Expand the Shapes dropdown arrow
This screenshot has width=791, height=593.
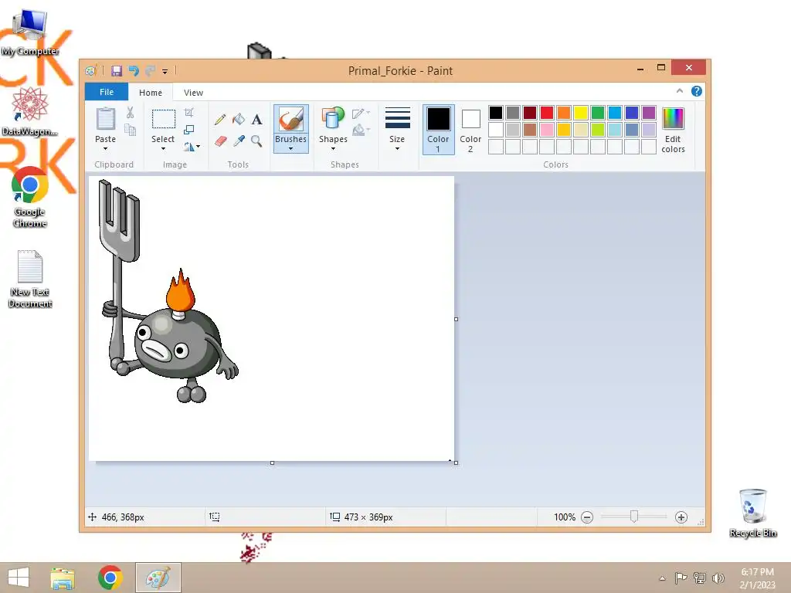pos(333,149)
